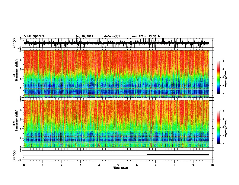Click time axis tick label "0"

[24, 165]
